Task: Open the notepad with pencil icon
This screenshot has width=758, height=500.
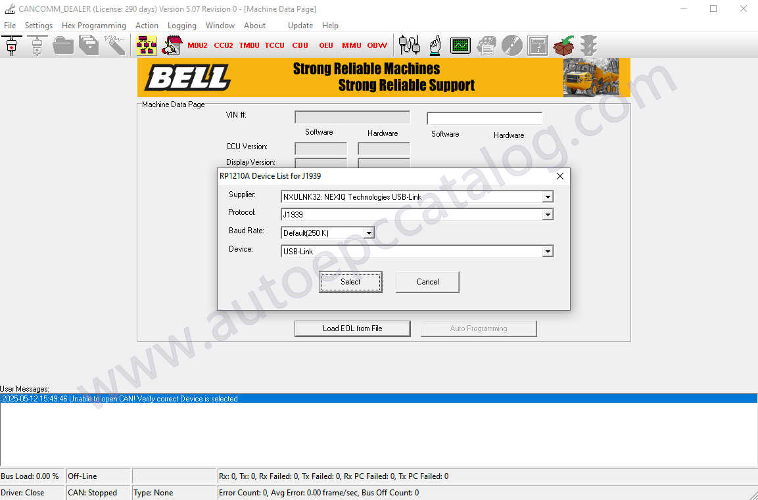Action: [172, 45]
